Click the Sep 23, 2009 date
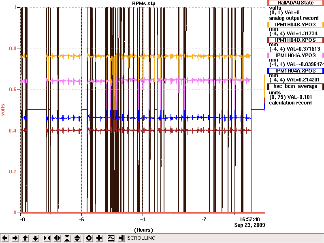The height and width of the screenshot is (243, 324). point(249,225)
